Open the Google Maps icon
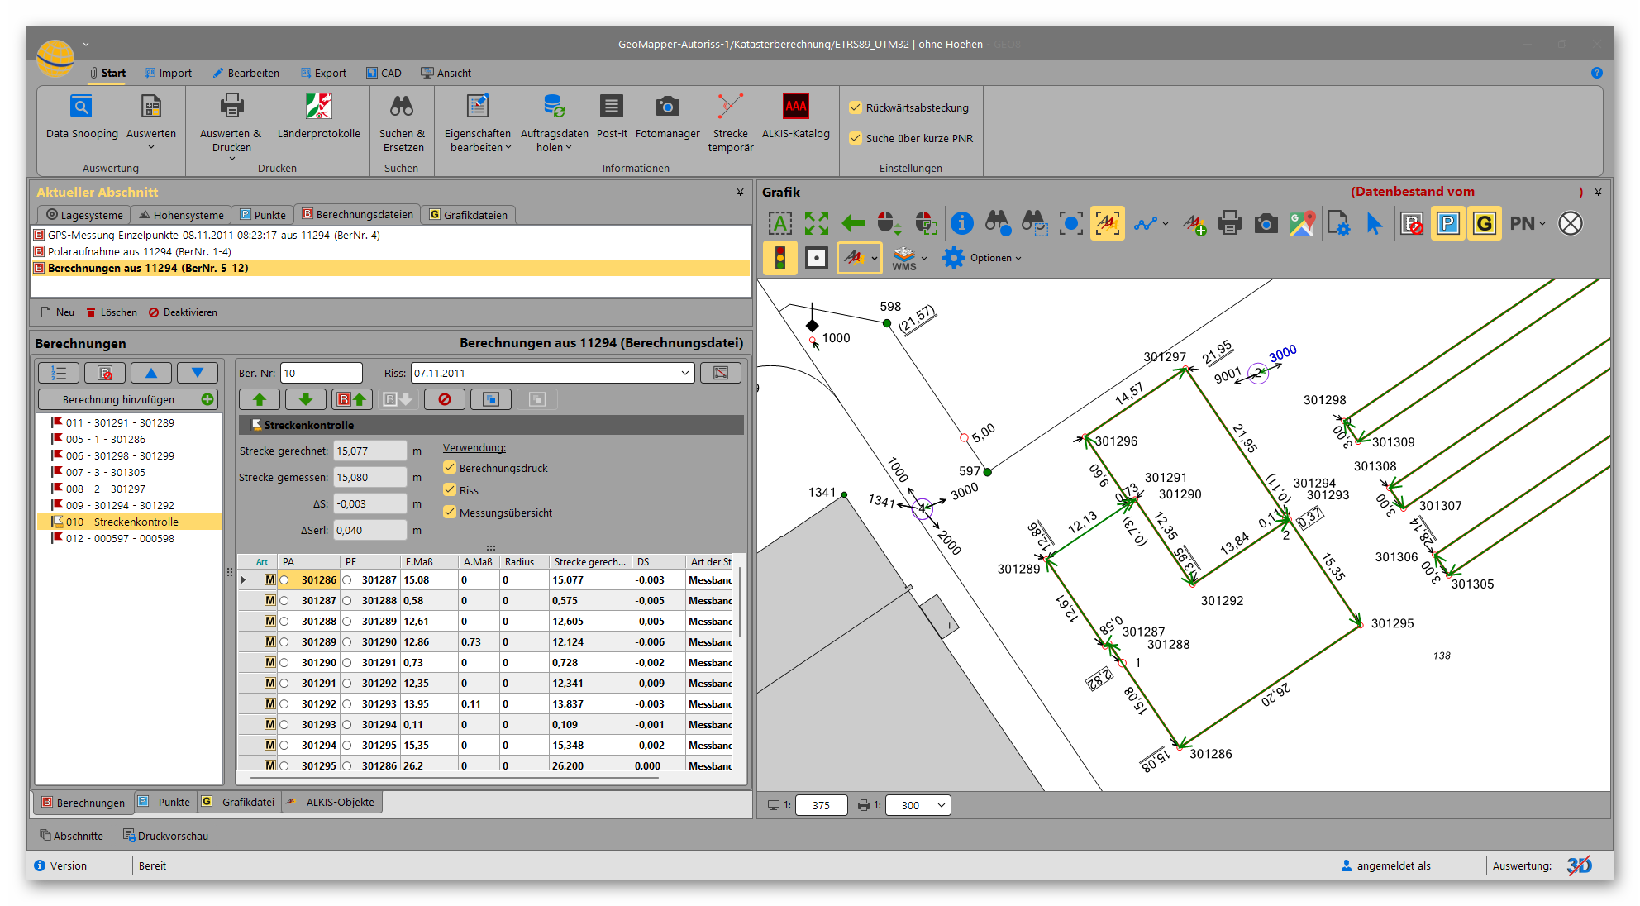 point(1301,223)
